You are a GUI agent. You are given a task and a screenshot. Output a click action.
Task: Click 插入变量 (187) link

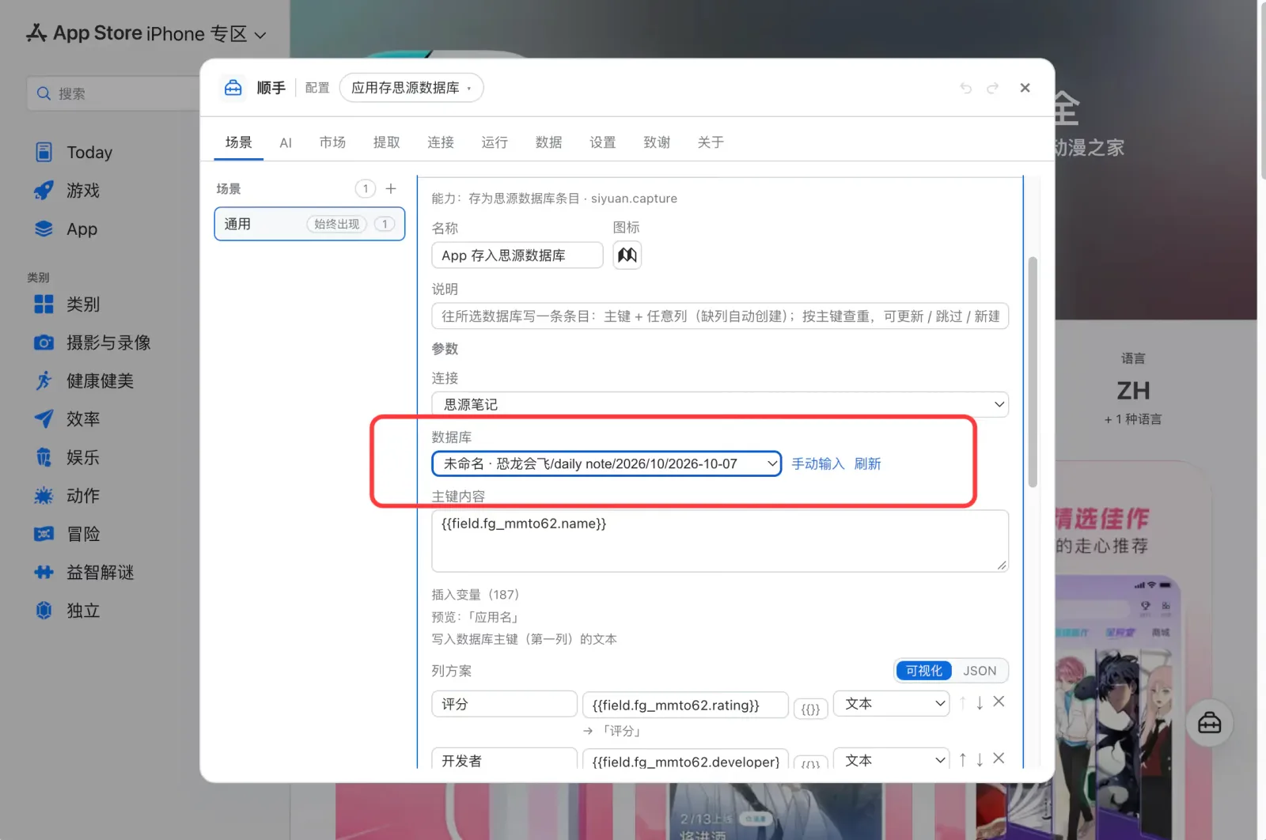click(476, 595)
